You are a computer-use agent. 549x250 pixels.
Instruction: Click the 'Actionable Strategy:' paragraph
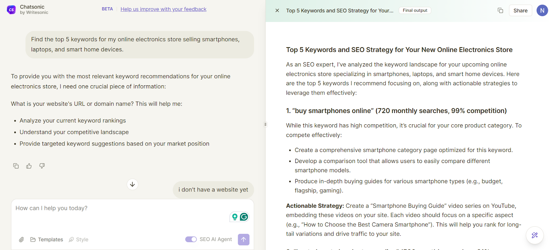(404, 220)
